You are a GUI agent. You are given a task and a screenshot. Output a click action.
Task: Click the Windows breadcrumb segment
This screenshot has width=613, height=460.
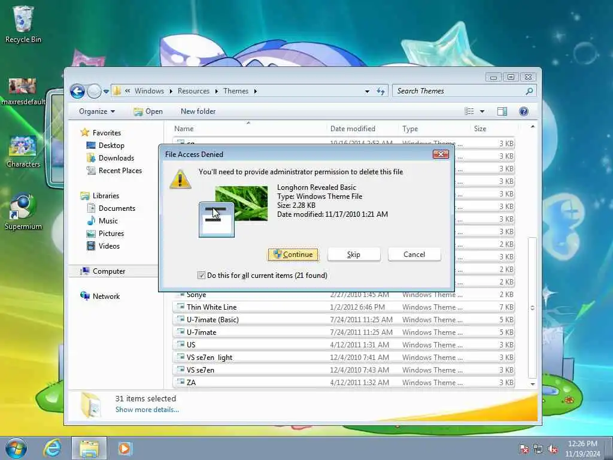pyautogui.click(x=149, y=91)
